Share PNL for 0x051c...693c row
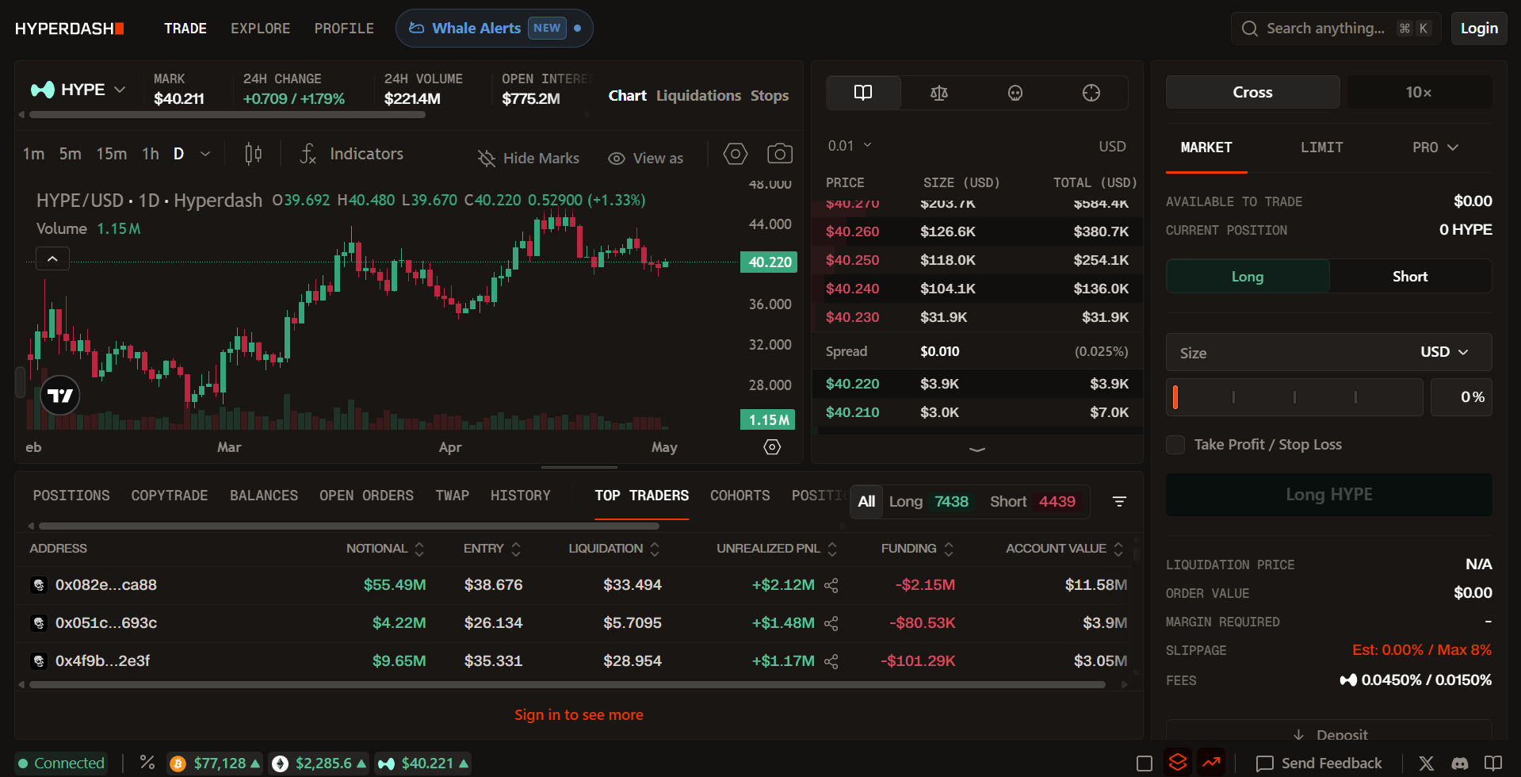Viewport: 1521px width, 777px height. click(831, 623)
